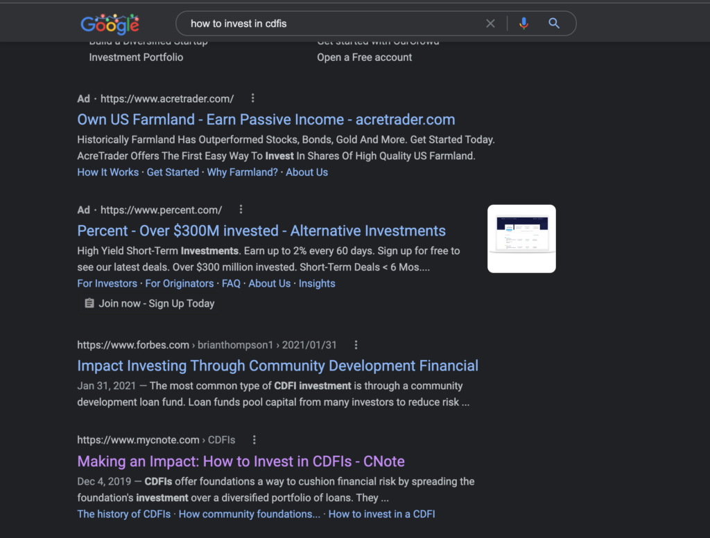Select Join now - Sign Up Today
The width and height of the screenshot is (710, 538).
click(157, 303)
